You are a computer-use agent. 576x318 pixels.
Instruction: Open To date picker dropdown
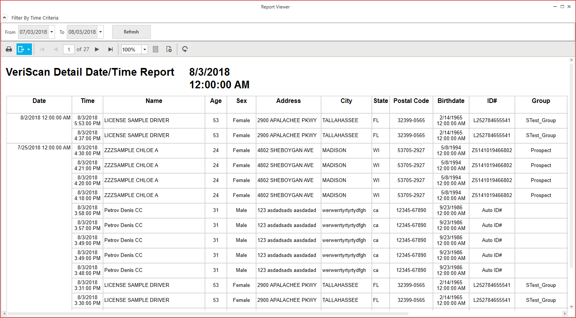100,32
